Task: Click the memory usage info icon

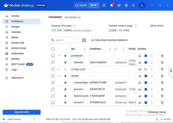Action: (136, 26)
